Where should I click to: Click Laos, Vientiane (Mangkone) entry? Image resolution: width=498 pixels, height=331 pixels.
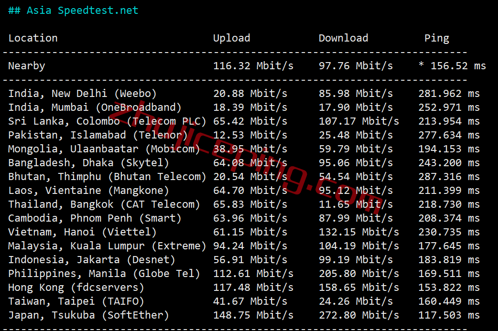tap(88, 191)
